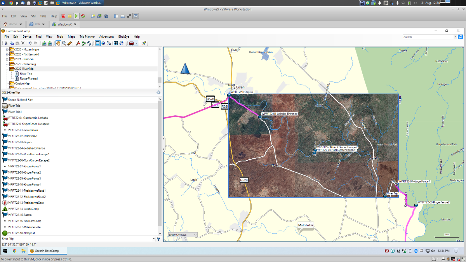Screen dimensions: 466x262
Task: Expand the 2020 - Mozambique folder
Action: click(7, 50)
